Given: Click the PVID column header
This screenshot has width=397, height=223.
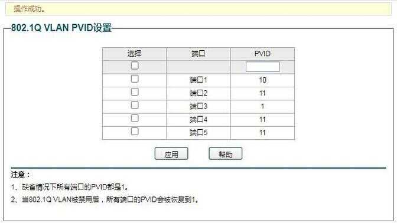Looking at the screenshot, I should click(x=262, y=54).
